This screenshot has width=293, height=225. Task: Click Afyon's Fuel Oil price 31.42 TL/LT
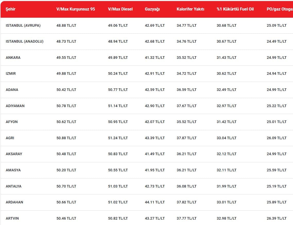[x=227, y=122]
